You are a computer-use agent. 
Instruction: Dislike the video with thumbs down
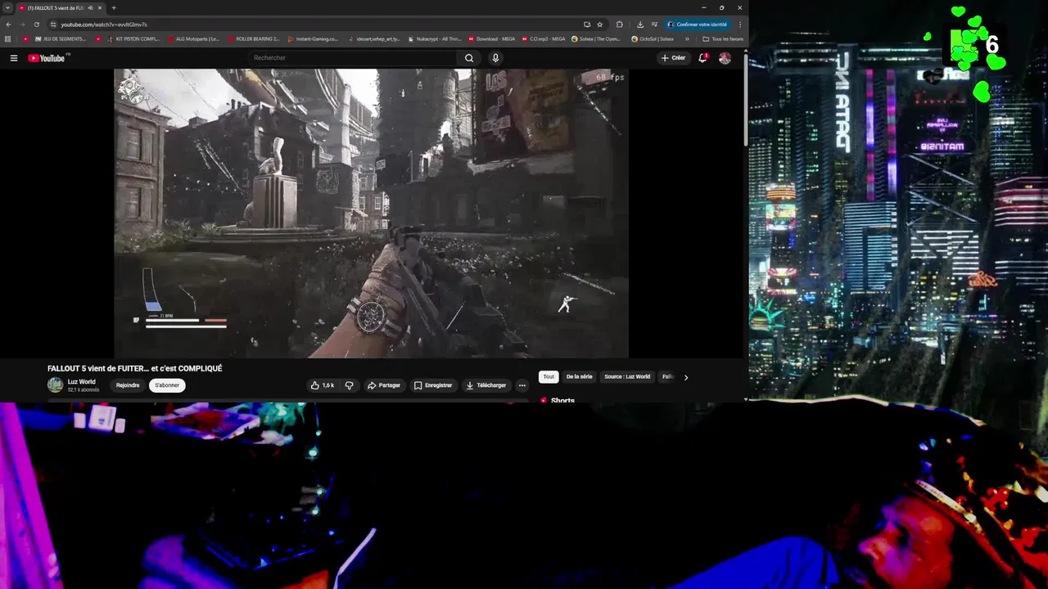(x=350, y=385)
